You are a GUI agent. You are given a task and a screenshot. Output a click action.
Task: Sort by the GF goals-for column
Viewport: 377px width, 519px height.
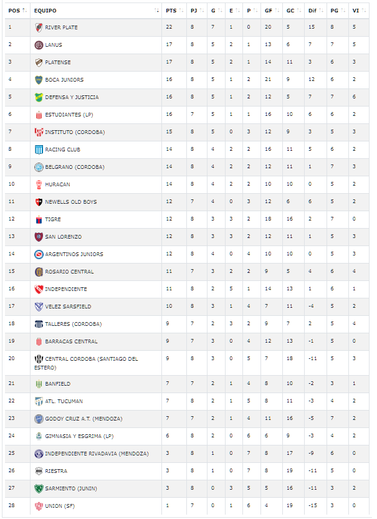[x=269, y=11]
